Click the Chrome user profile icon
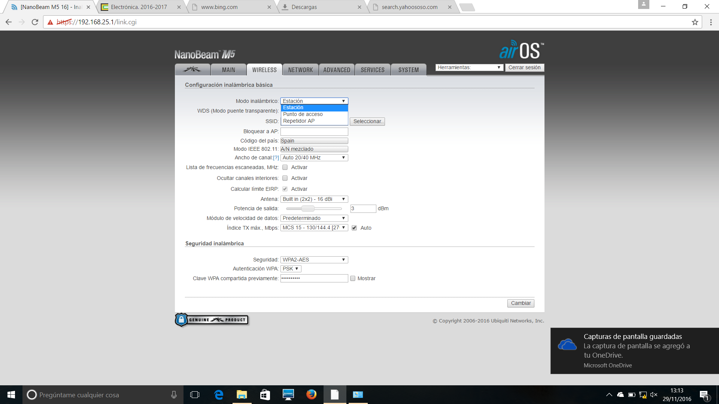This screenshot has width=719, height=404. pos(643,4)
